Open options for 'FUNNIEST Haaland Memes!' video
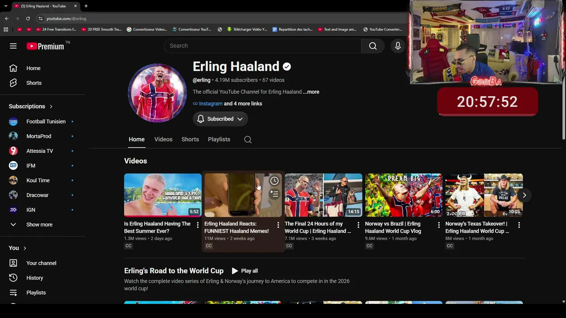566x318 pixels. tap(278, 225)
